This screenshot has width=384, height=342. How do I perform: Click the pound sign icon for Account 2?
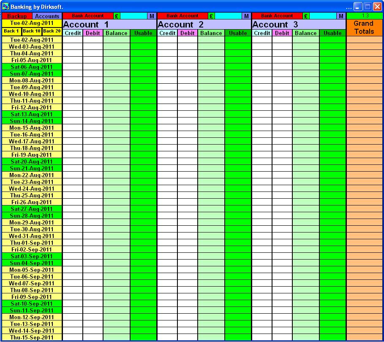point(211,16)
